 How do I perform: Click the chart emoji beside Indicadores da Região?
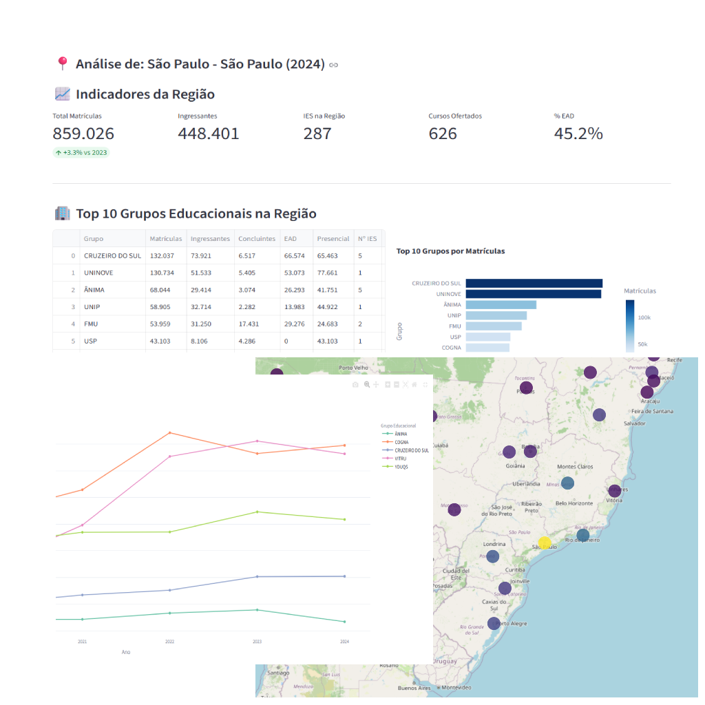(63, 94)
